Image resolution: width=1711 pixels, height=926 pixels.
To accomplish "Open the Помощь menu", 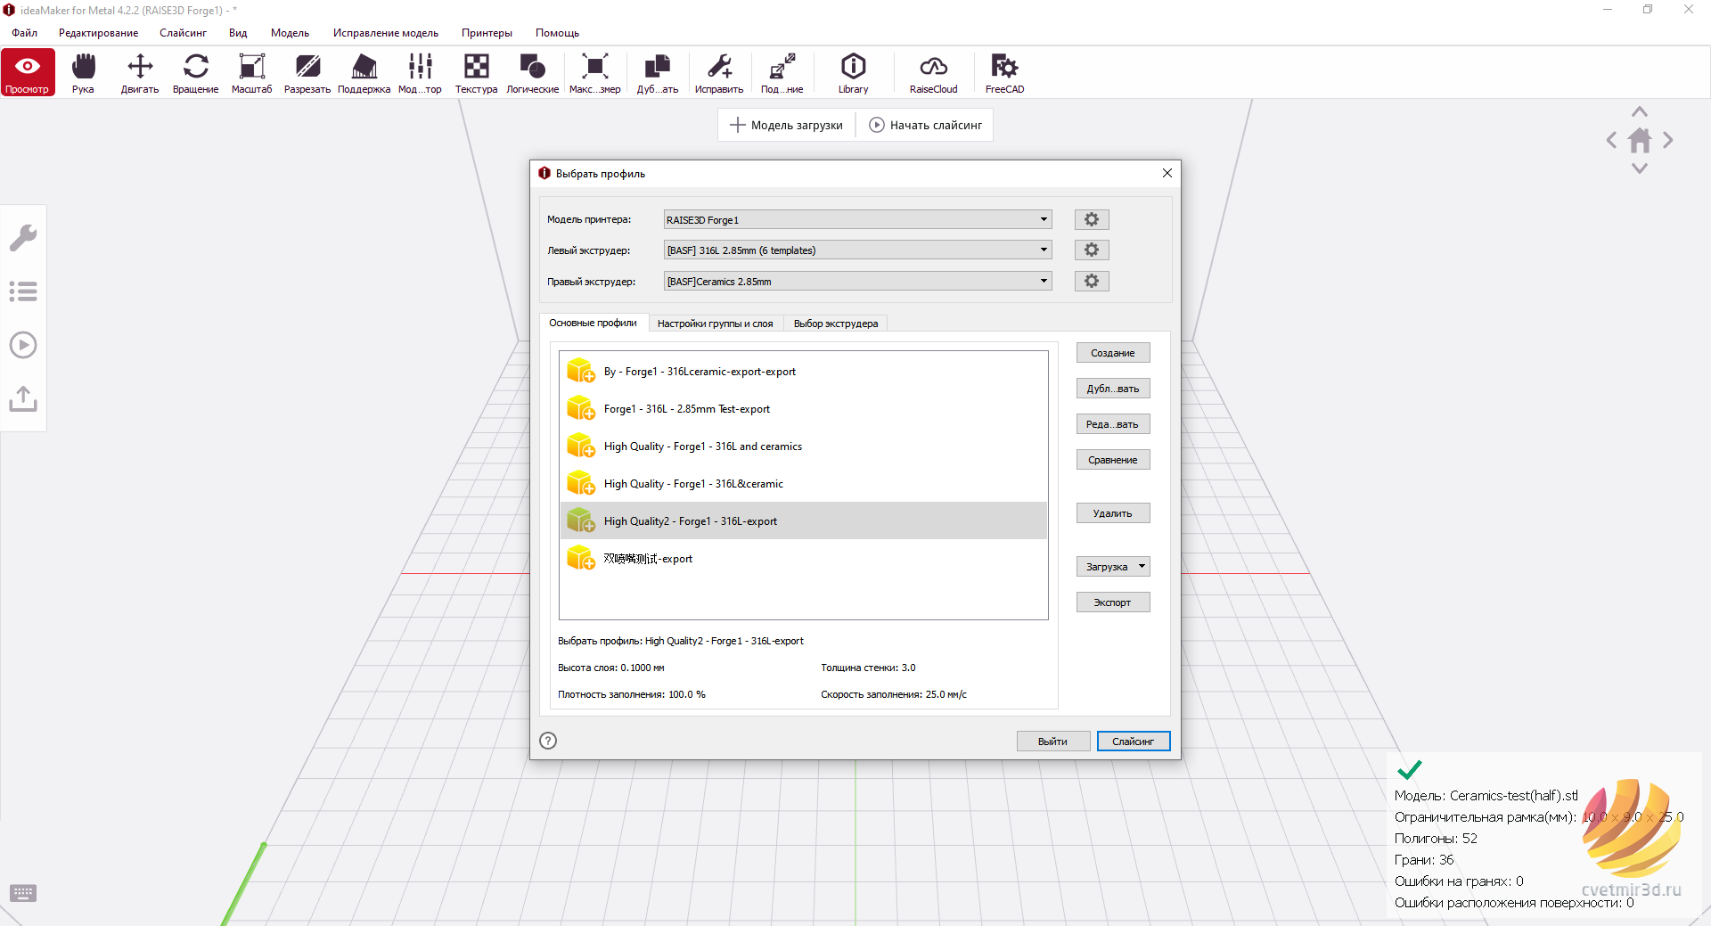I will (x=557, y=33).
